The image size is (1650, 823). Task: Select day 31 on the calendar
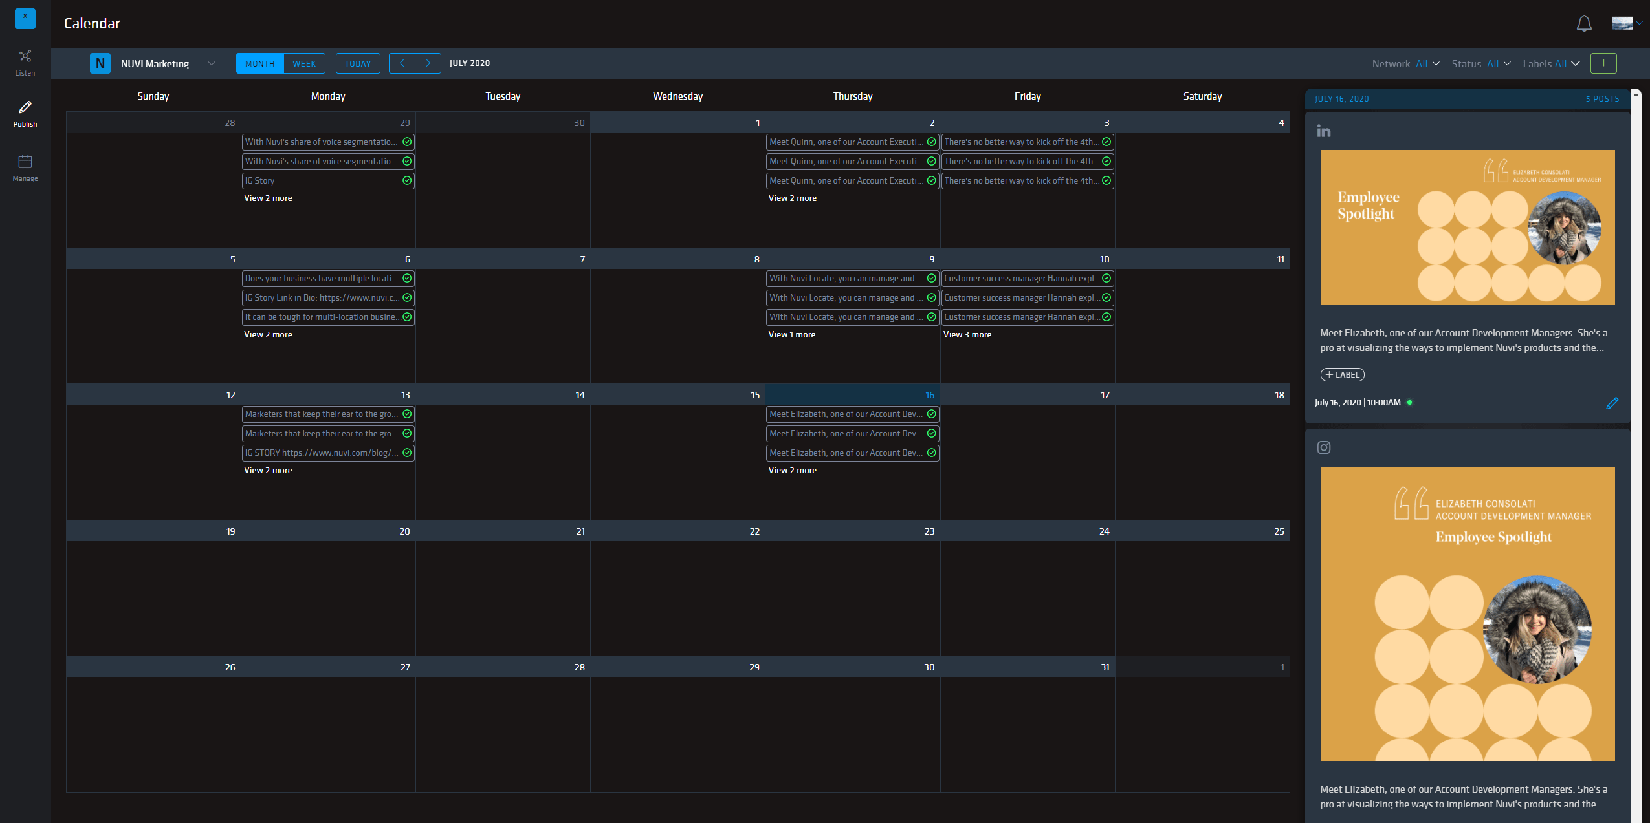1105,667
